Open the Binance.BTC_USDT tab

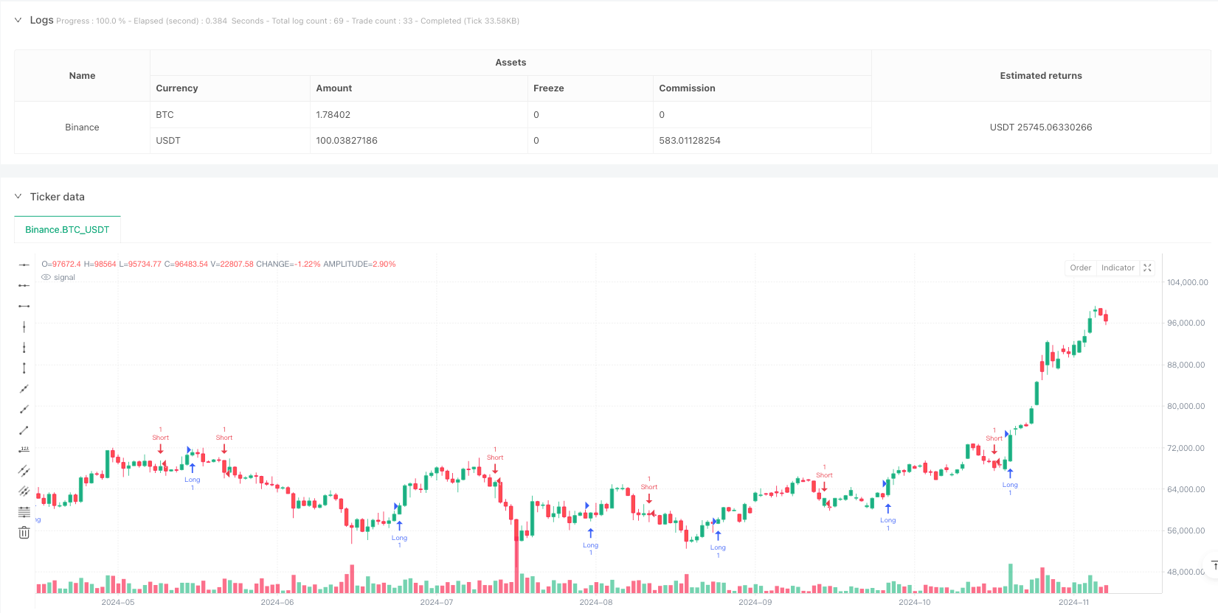pos(67,230)
